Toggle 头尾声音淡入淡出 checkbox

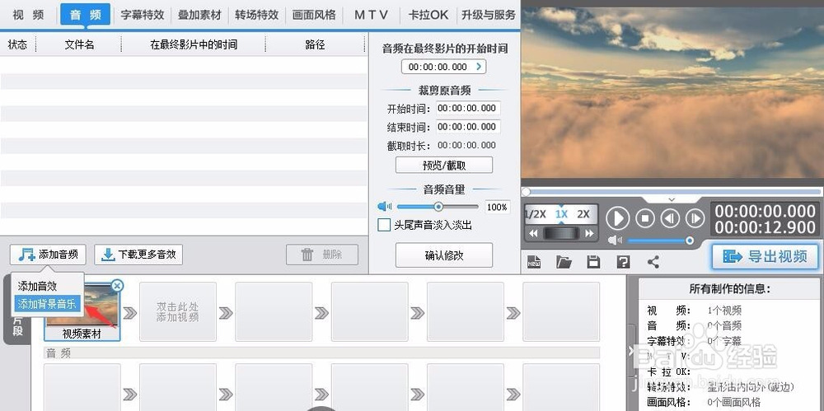click(384, 225)
